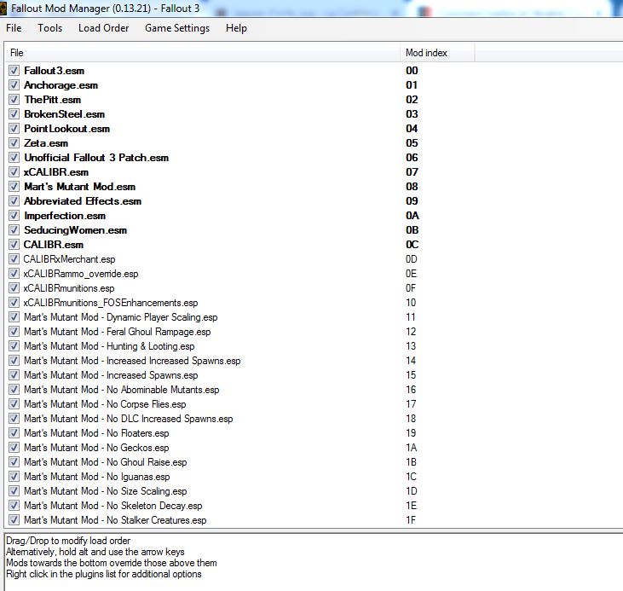Viewport: 623px width, 591px height.
Task: Uncheck No DLC Increased Spawns.esp checkbox
Action: pos(14,419)
